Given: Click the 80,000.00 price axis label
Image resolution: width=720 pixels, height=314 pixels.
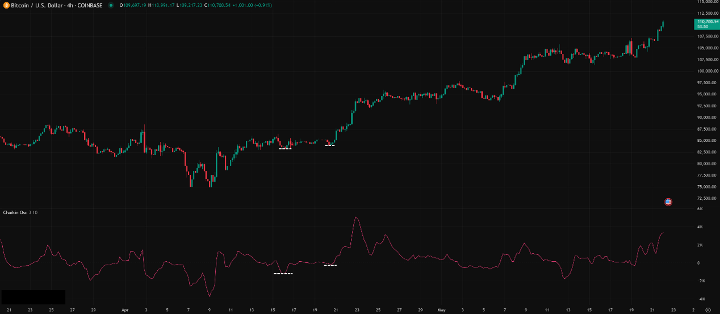Looking at the screenshot, I should (x=706, y=164).
